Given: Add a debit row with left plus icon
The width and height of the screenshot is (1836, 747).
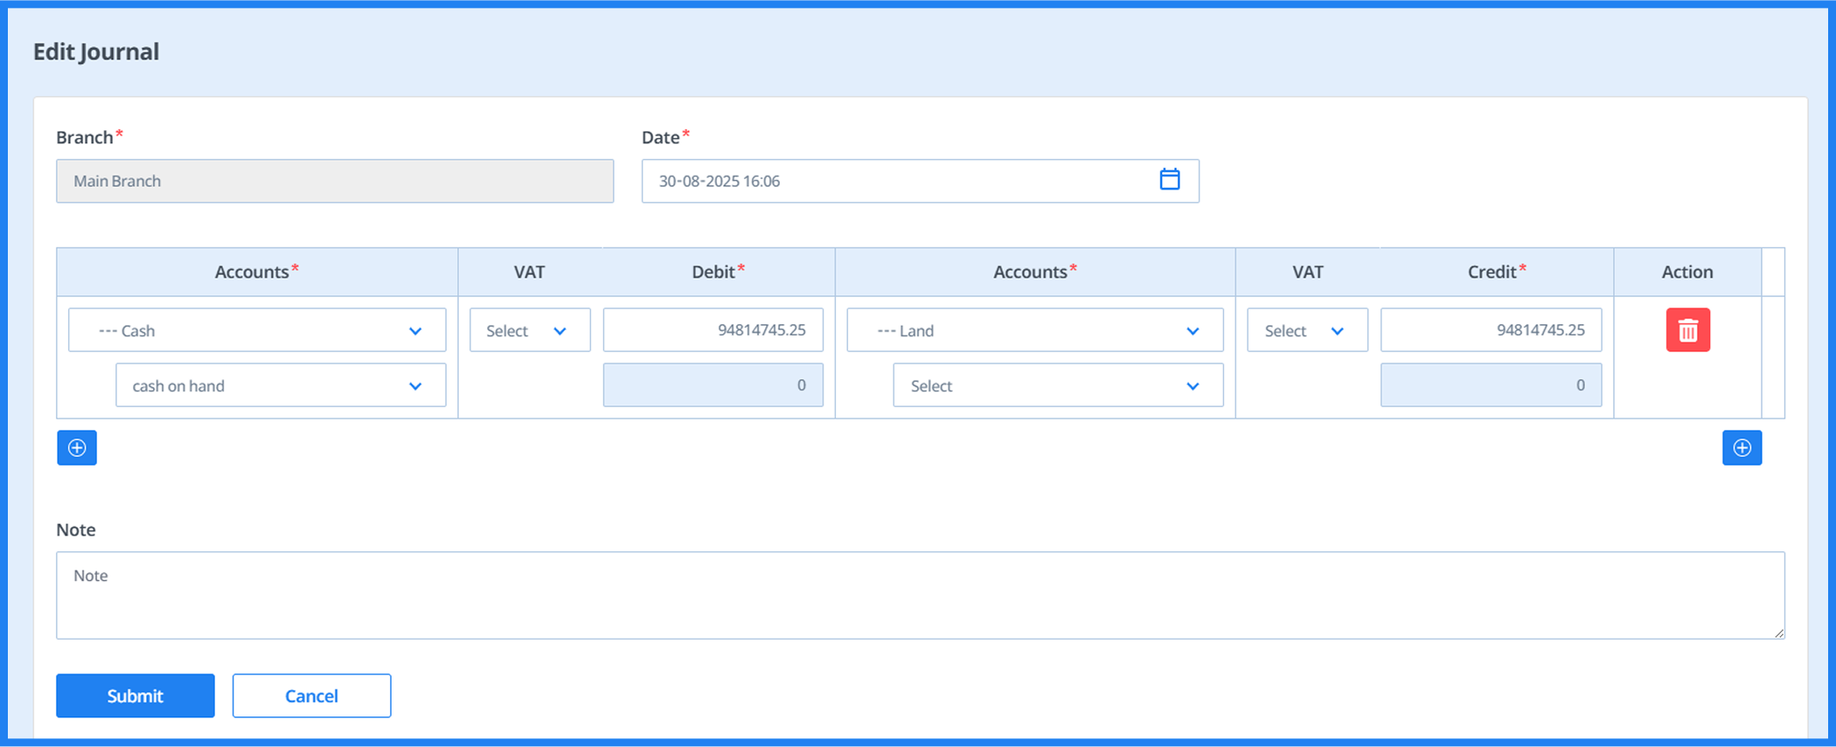Looking at the screenshot, I should pos(77,448).
